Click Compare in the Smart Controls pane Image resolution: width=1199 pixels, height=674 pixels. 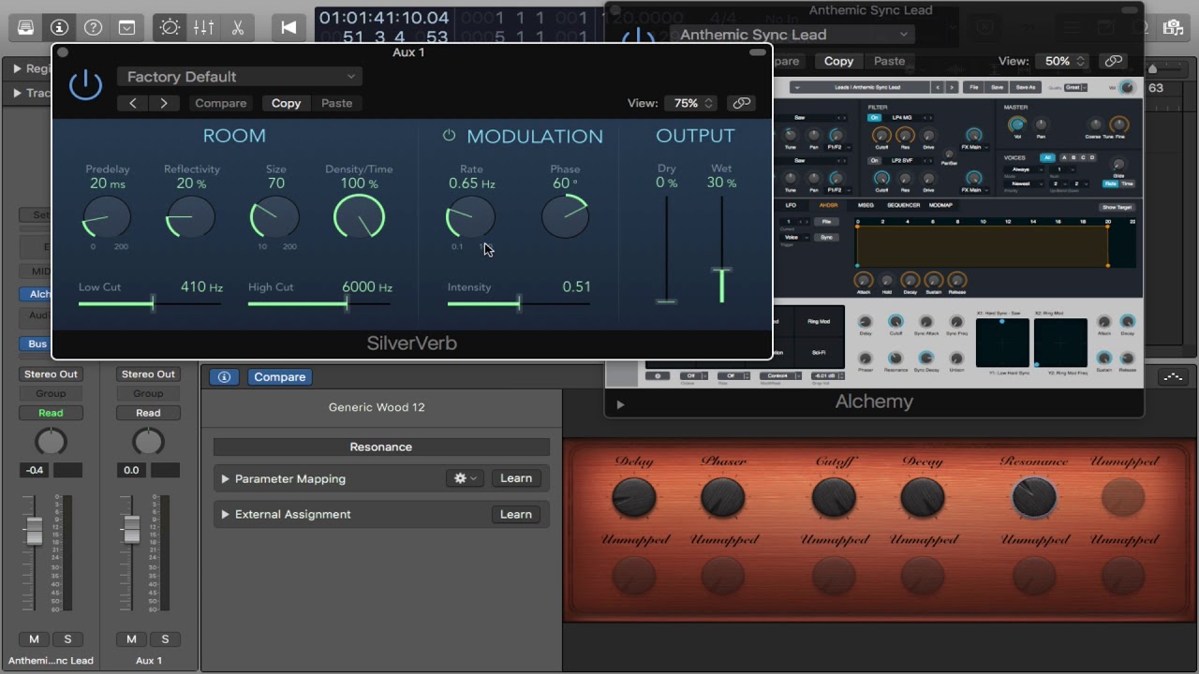point(279,377)
